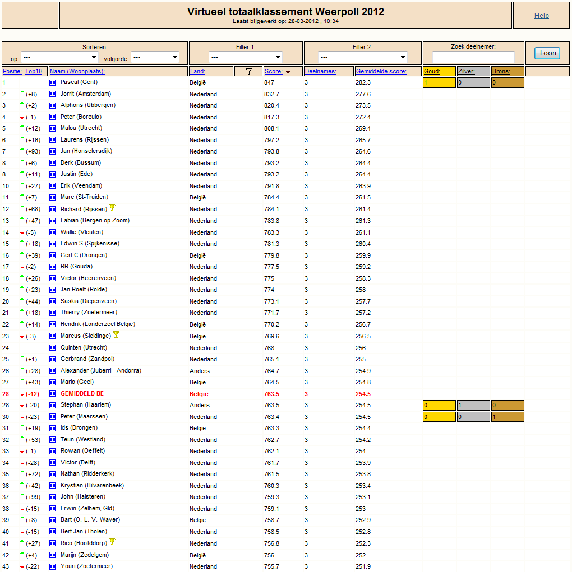Click the name Alexander (Juberri - Andorra)
Image resolution: width=572 pixels, height=572 pixels.
pyautogui.click(x=101, y=371)
